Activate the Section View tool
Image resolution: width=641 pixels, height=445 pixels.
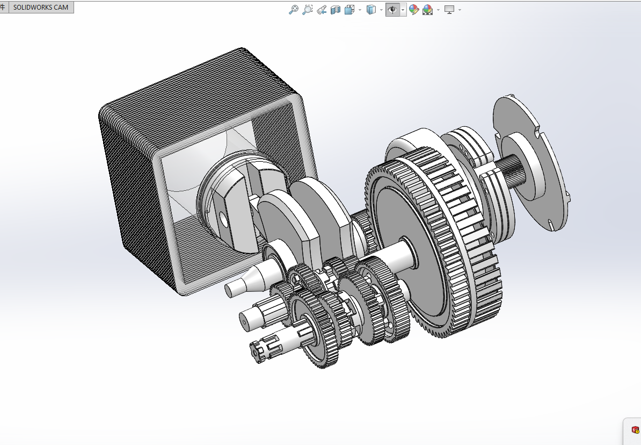click(x=336, y=10)
